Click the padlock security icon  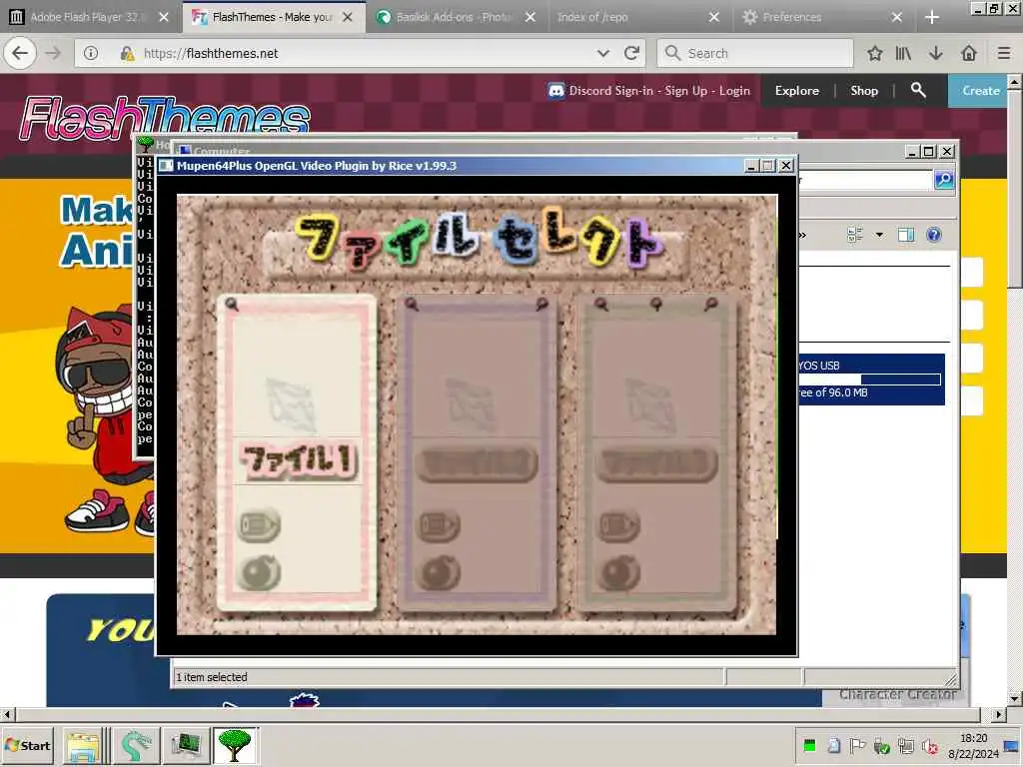point(127,54)
